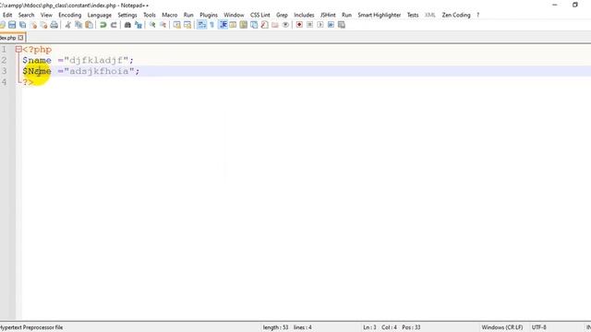
Task: Open the Window menu
Action: pyautogui.click(x=234, y=15)
